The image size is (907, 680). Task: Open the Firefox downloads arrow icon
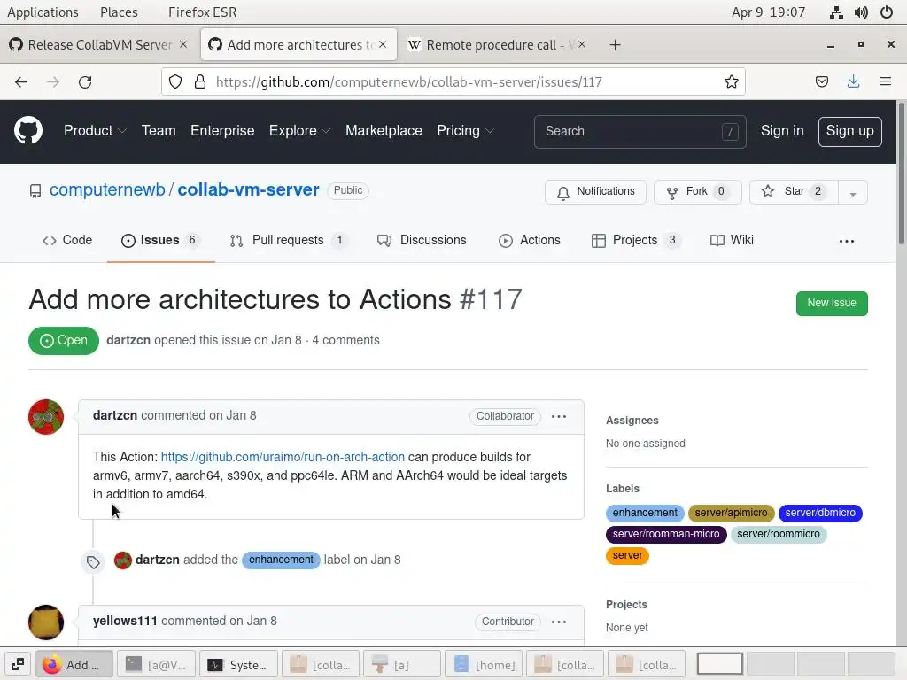pyautogui.click(x=853, y=82)
